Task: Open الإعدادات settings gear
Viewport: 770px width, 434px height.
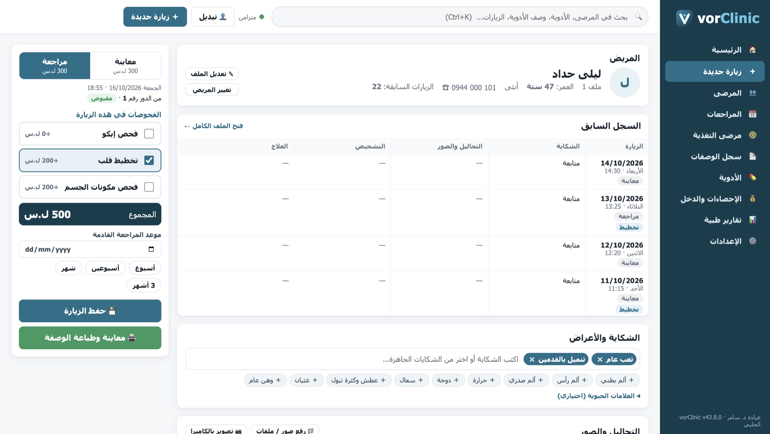Action: coord(715,241)
